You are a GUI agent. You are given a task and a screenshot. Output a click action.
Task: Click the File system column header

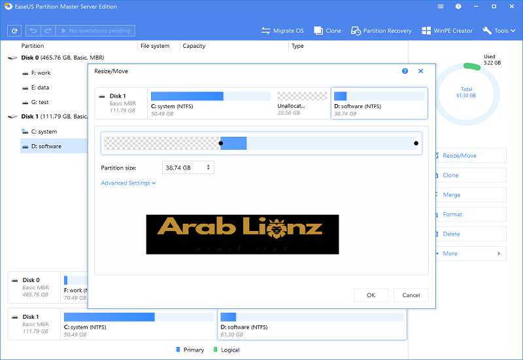pos(155,46)
